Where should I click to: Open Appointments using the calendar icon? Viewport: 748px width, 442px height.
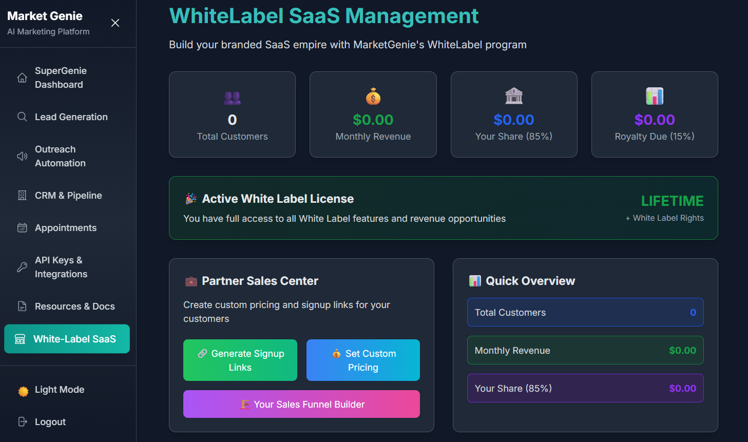[22, 227]
